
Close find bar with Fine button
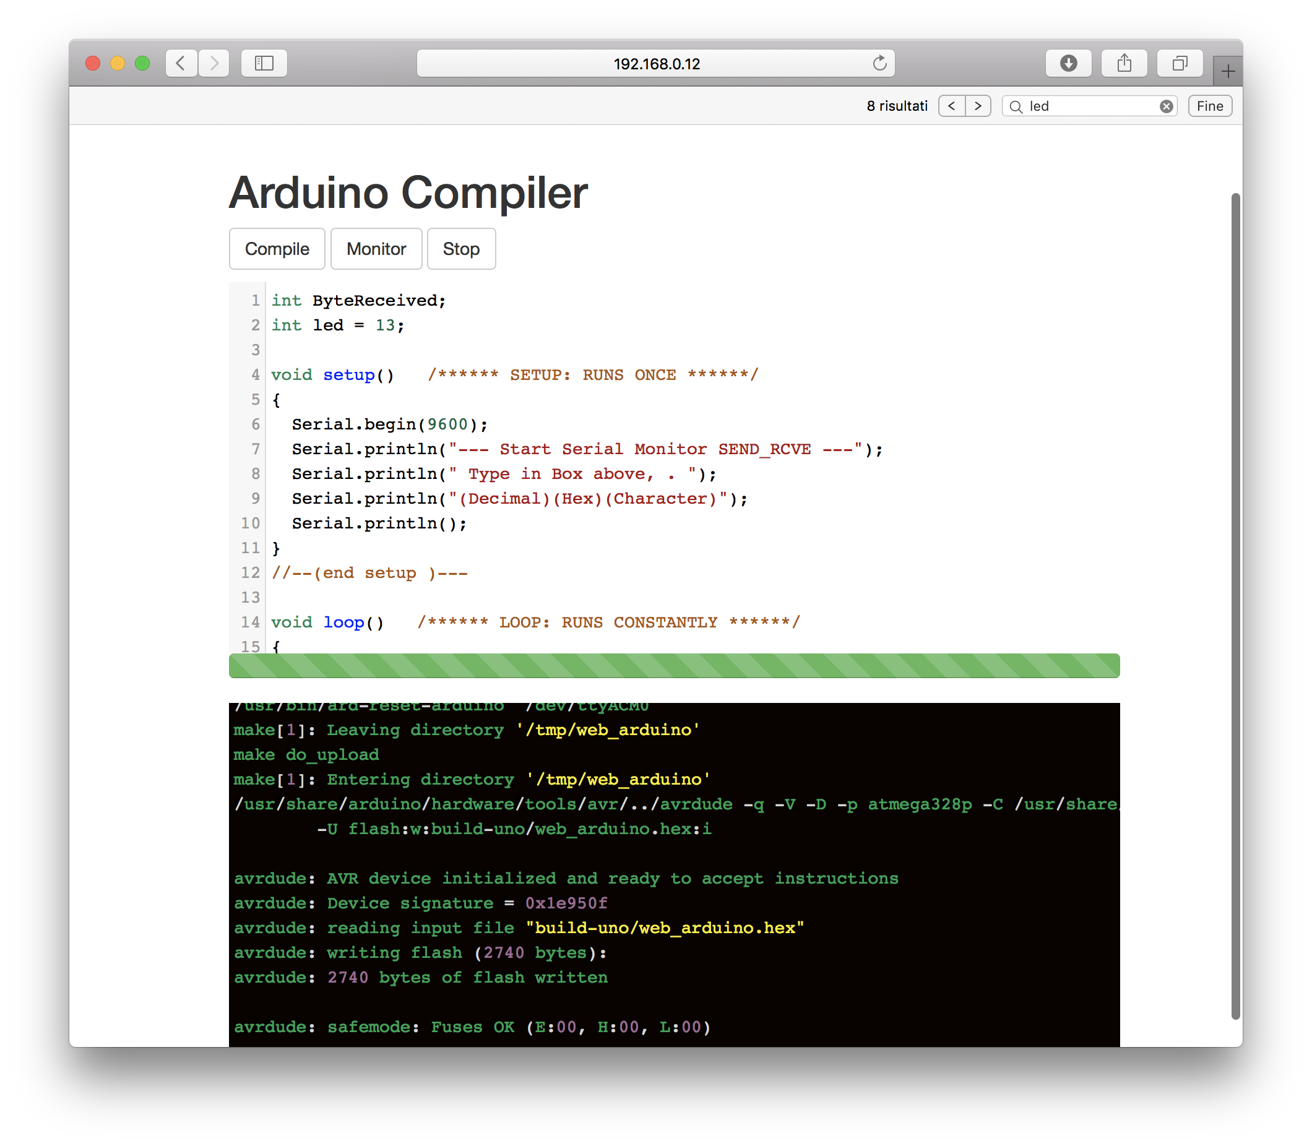[1210, 106]
